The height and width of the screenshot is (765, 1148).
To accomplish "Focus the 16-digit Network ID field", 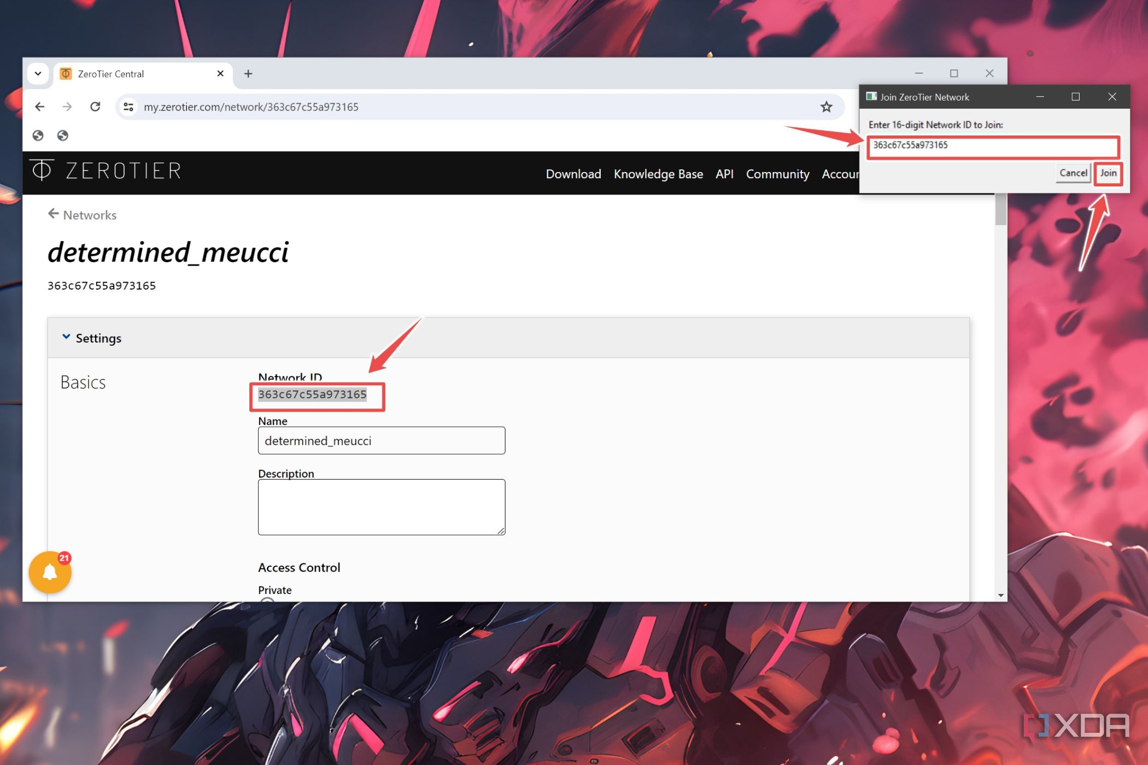I will point(993,146).
